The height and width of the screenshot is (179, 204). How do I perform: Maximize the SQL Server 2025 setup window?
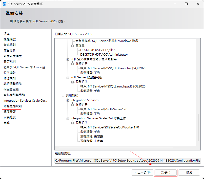(x=186, y=4)
